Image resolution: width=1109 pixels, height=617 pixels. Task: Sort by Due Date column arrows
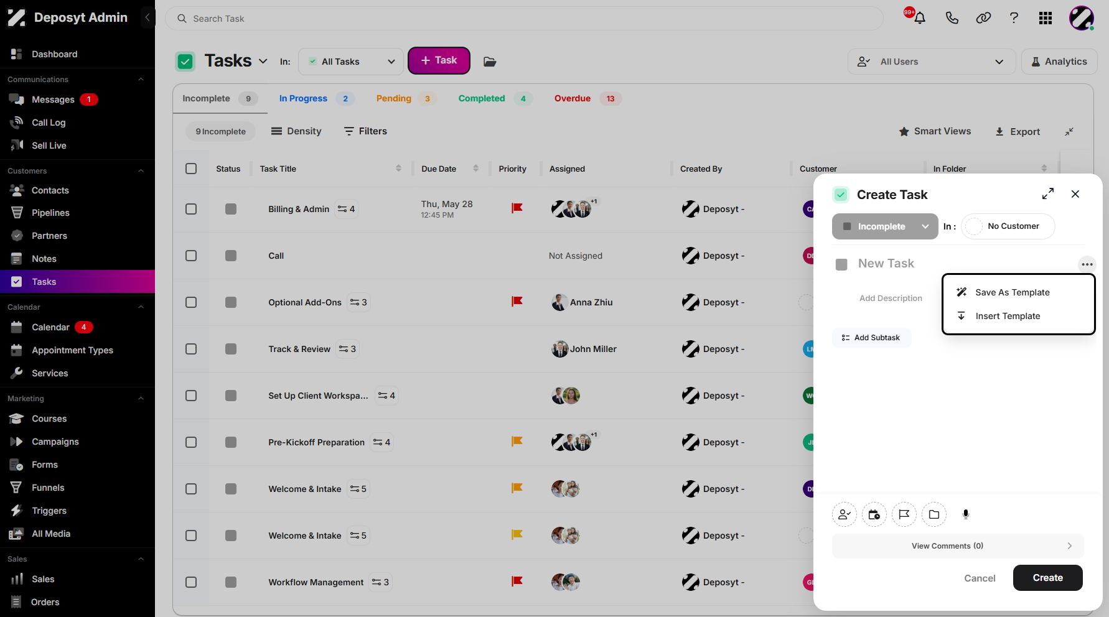(475, 169)
